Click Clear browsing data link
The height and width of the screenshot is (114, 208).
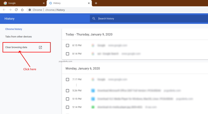pyautogui.click(x=16, y=47)
